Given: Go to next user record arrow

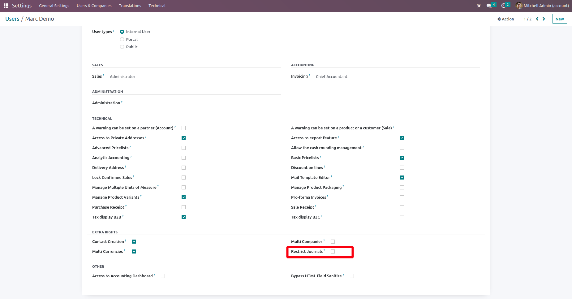Looking at the screenshot, I should [544, 19].
